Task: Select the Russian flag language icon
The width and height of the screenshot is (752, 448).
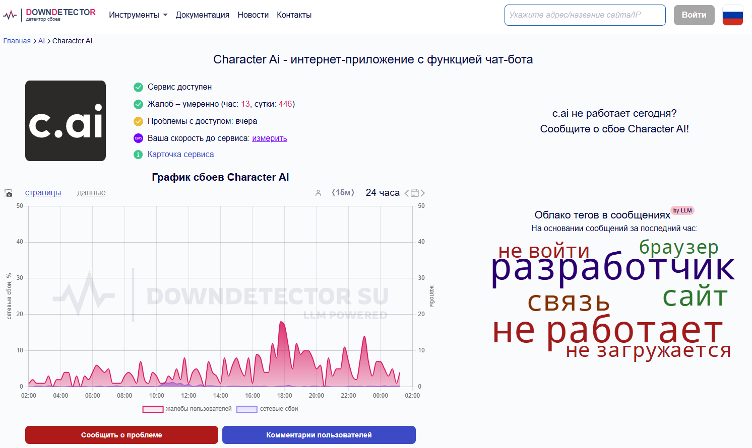Action: point(732,15)
